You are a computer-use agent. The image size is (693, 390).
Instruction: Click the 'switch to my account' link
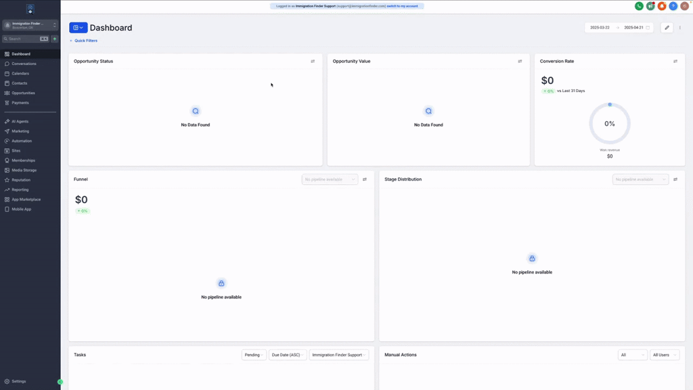click(x=403, y=6)
